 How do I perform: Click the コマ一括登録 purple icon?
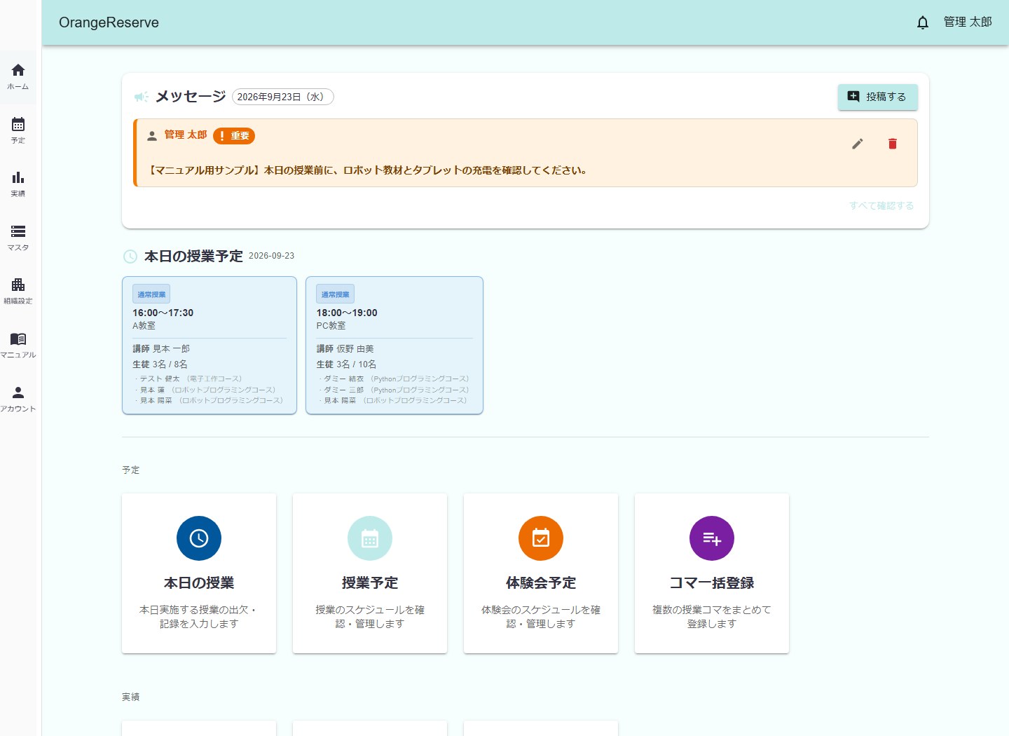click(x=712, y=538)
